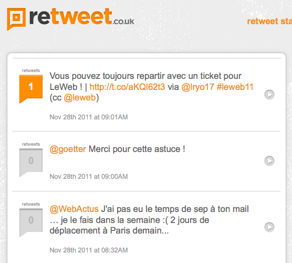Click the grey retweet badge on the @goetter tweet
The height and width of the screenshot is (263, 292).
click(x=31, y=163)
